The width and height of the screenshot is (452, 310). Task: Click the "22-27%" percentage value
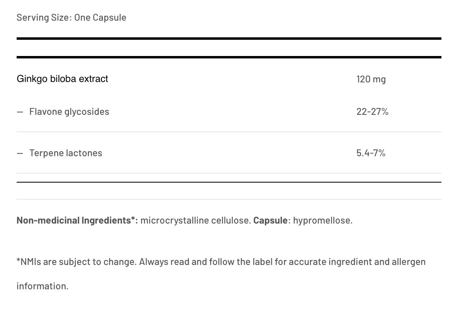[372, 112]
